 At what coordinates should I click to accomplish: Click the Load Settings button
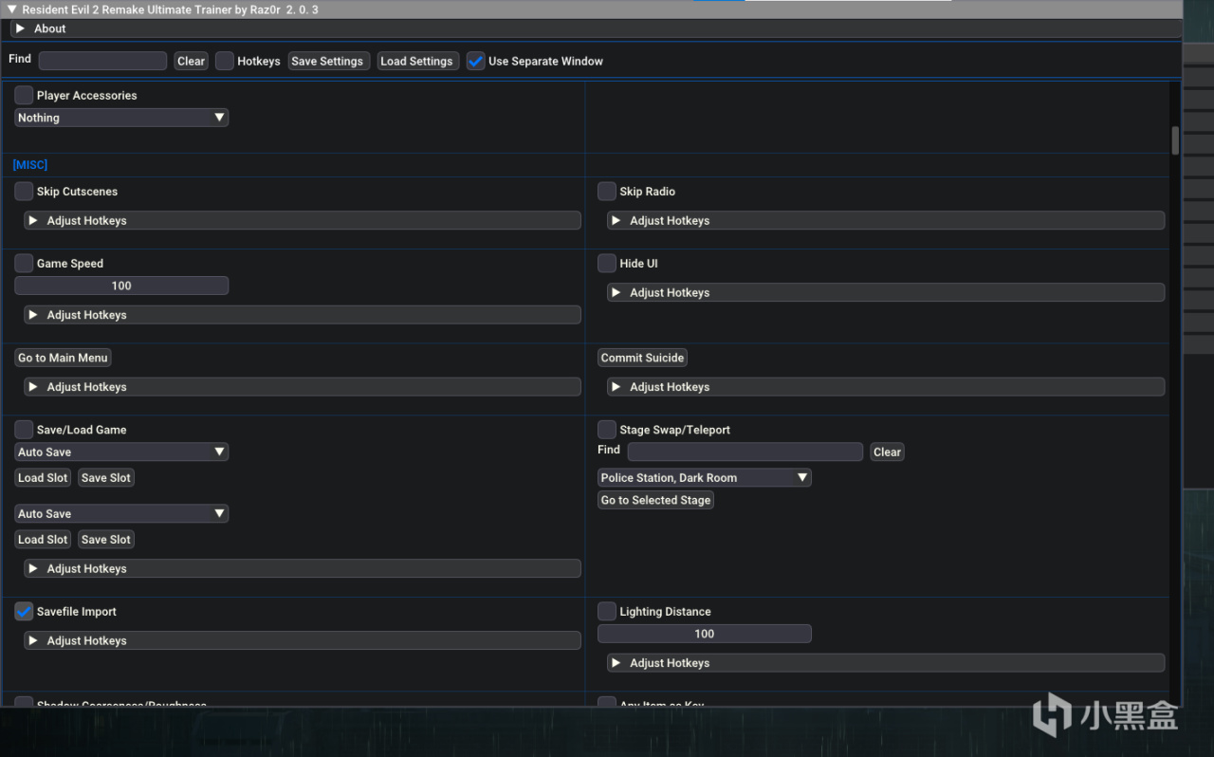tap(416, 61)
